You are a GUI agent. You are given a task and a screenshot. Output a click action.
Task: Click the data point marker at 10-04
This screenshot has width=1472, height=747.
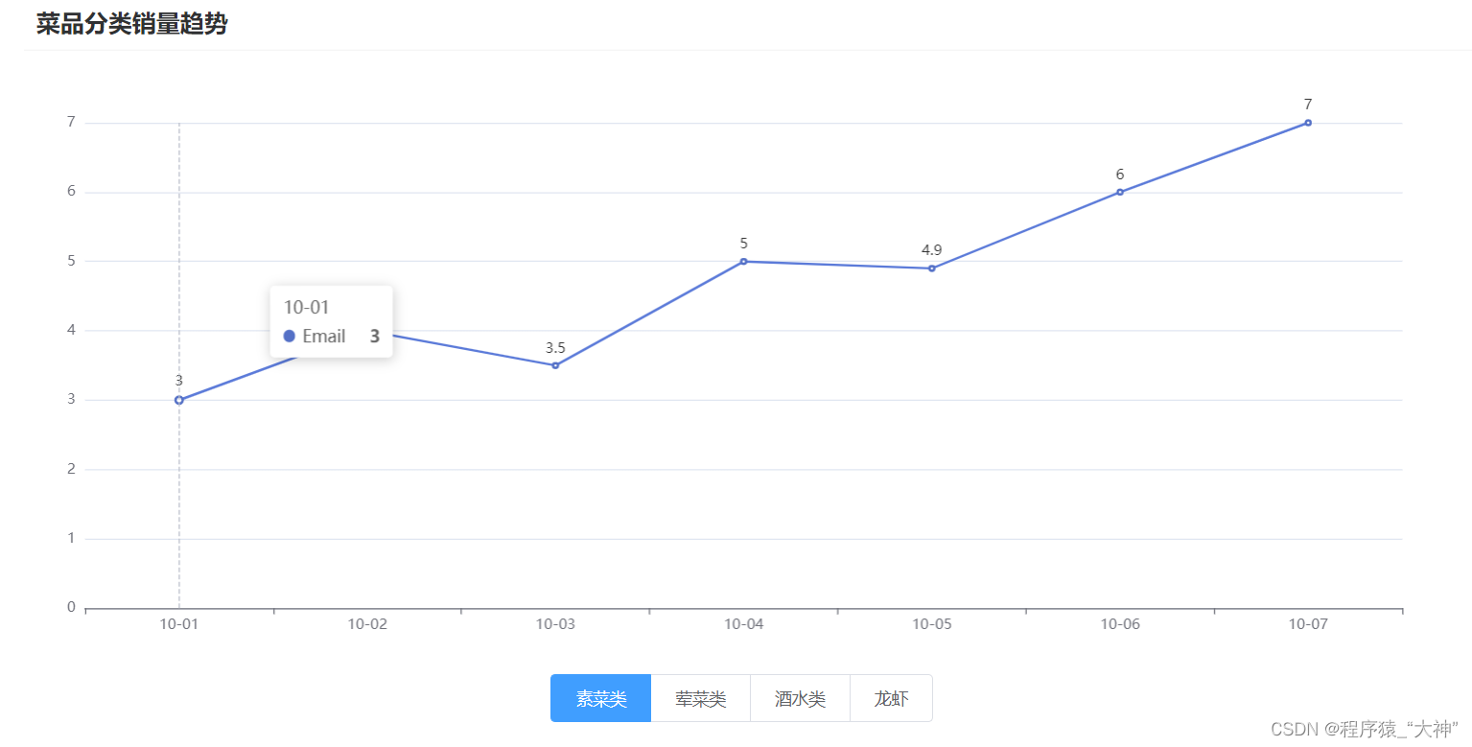pos(743,261)
